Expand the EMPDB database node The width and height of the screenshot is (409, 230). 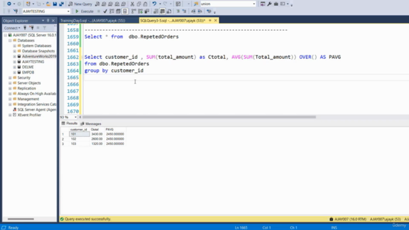click(15, 72)
